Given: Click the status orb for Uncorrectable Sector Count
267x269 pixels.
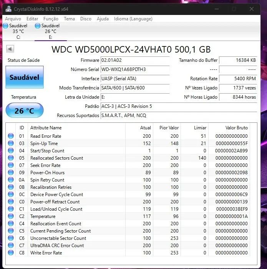Looking at the screenshot, I should (11, 238).
